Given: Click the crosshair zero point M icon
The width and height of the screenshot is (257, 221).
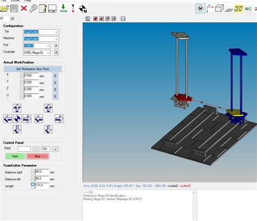Looking at the screenshot, I should [x=83, y=9].
